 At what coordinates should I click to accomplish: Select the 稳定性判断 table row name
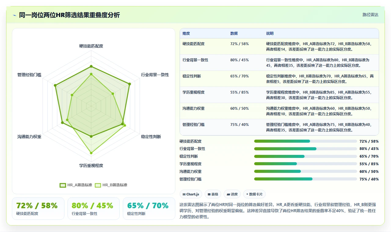coord(192,76)
